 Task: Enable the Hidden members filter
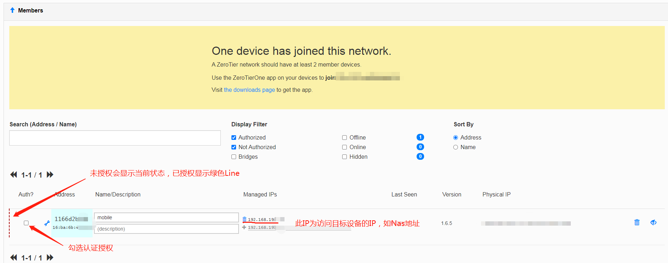(x=345, y=157)
